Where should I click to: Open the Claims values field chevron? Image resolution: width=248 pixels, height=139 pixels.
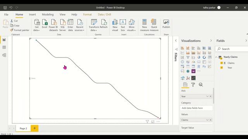[207, 120]
